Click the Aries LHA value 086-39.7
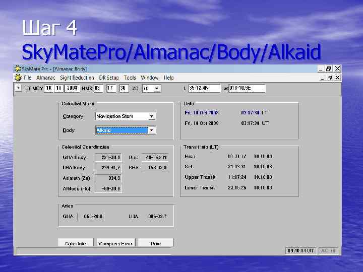The image size is (363, 272). coord(157,217)
